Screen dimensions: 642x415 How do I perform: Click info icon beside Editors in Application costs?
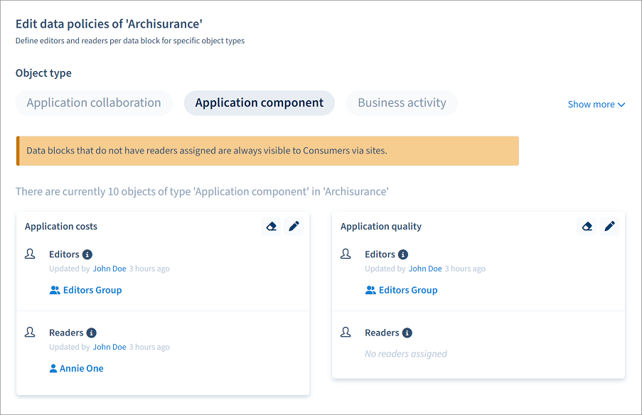coord(87,254)
